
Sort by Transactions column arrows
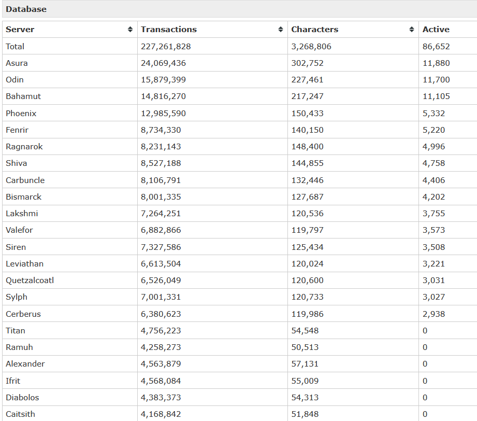281,29
